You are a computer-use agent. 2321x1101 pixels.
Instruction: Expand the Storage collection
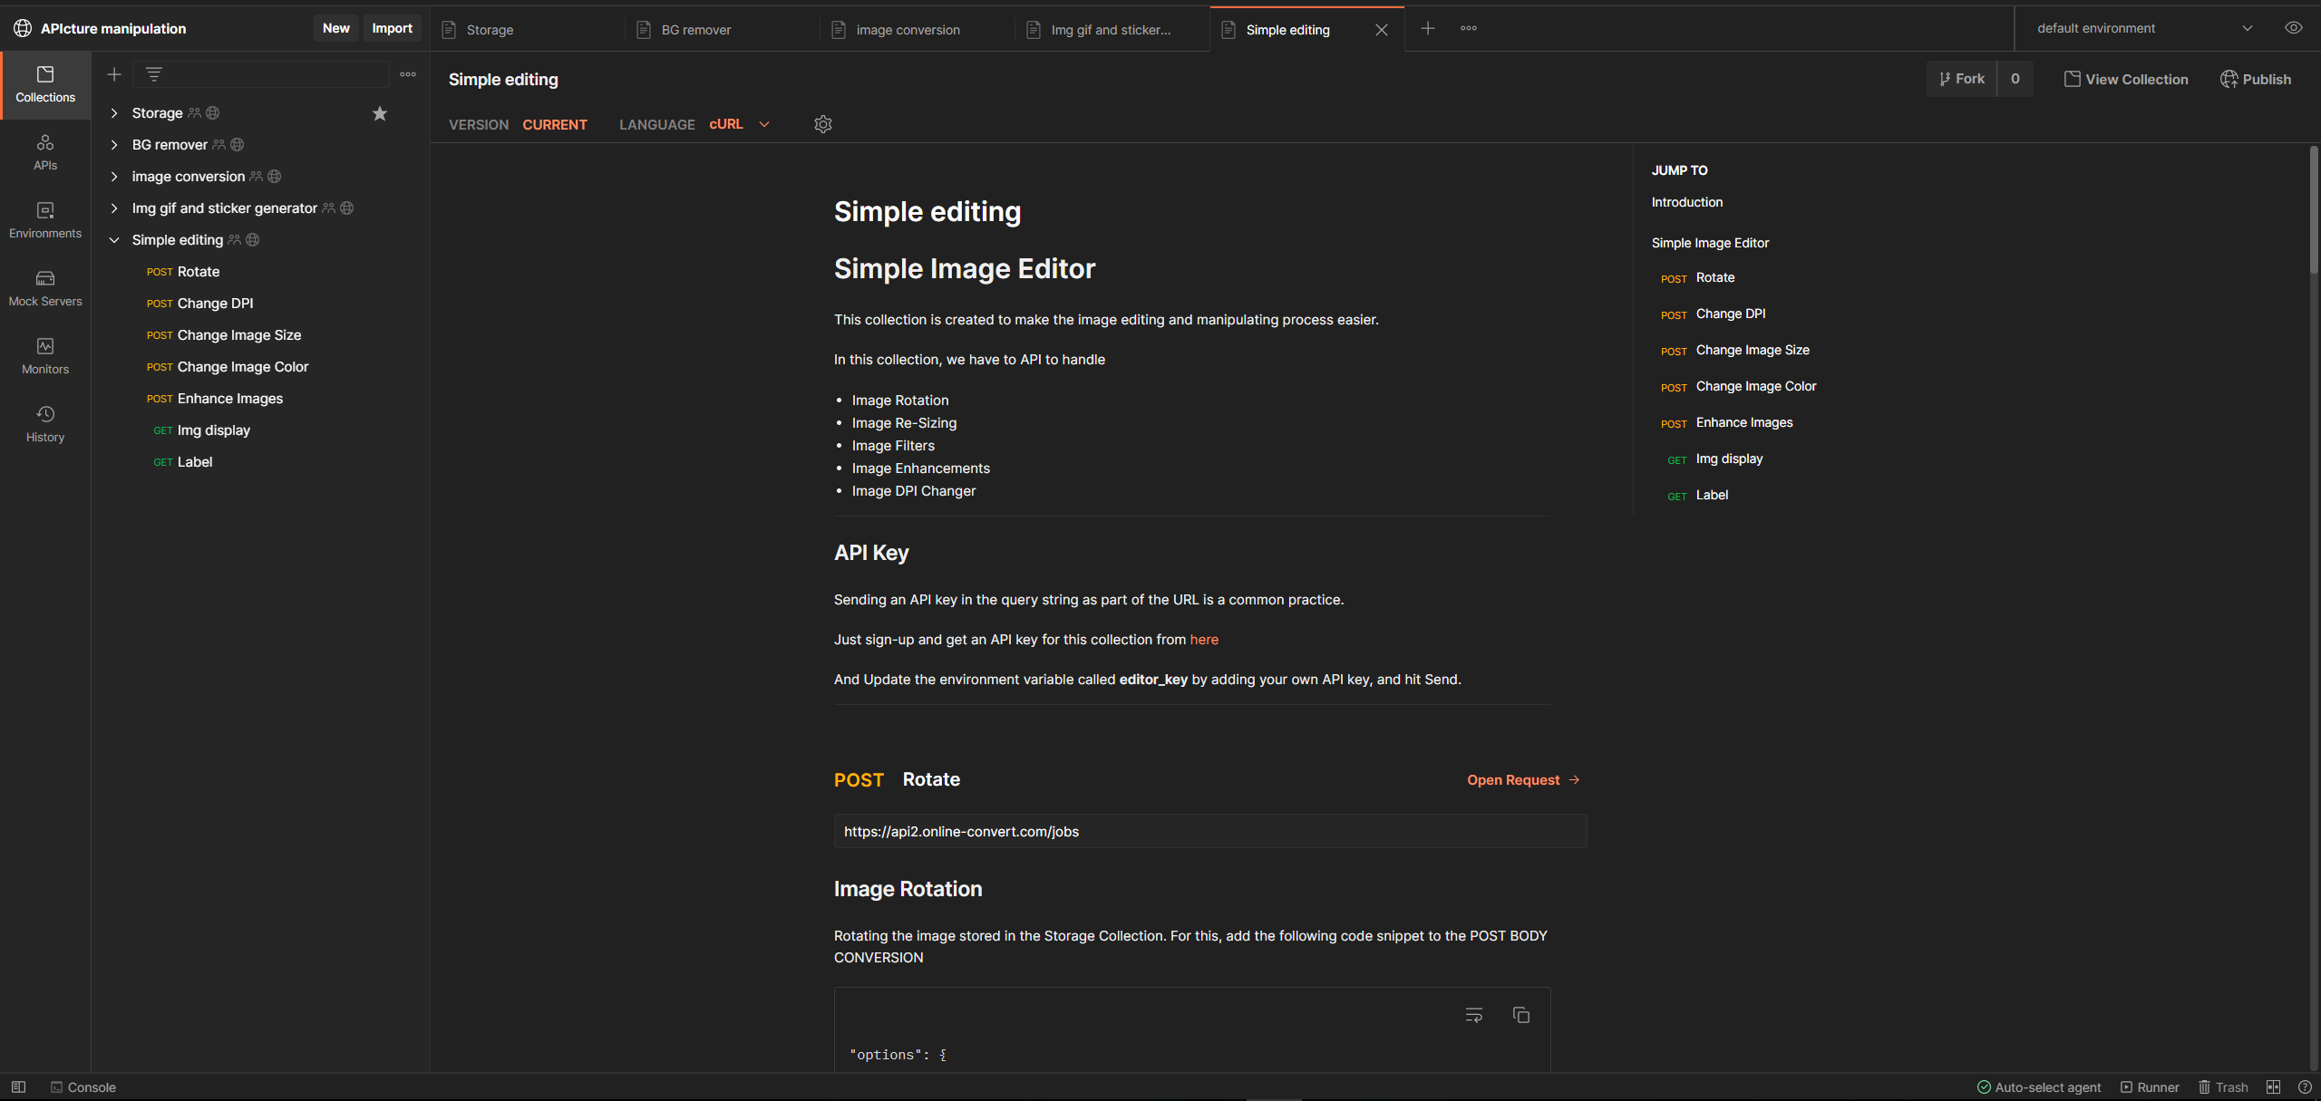[x=114, y=113]
